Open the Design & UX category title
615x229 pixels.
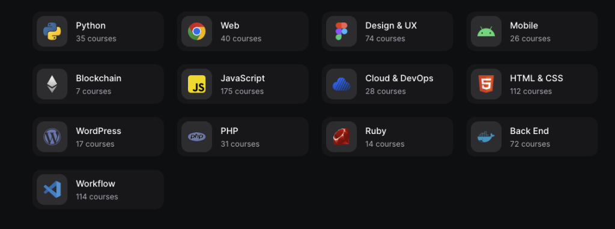pos(391,26)
